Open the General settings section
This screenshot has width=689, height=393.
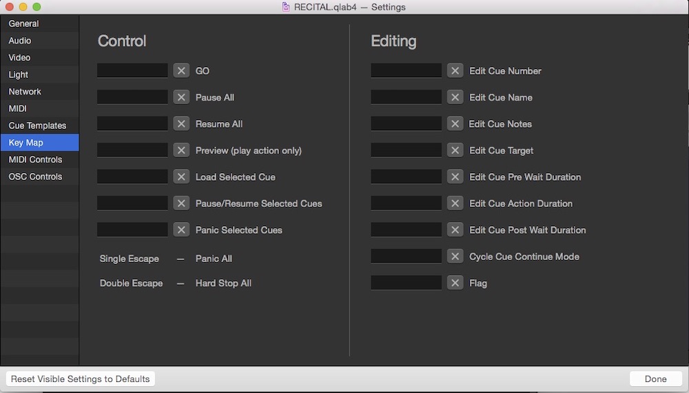[x=24, y=23]
